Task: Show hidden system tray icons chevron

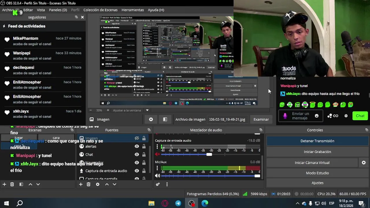Action: coord(297,203)
